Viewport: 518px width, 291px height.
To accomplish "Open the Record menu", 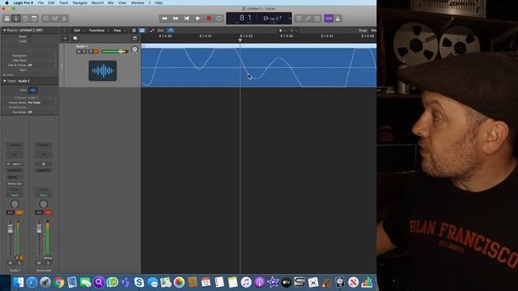I will click(97, 2).
